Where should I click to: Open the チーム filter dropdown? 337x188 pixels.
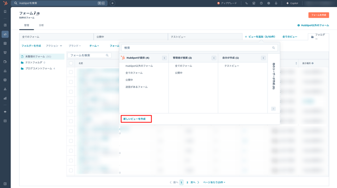pyautogui.click(x=94, y=46)
